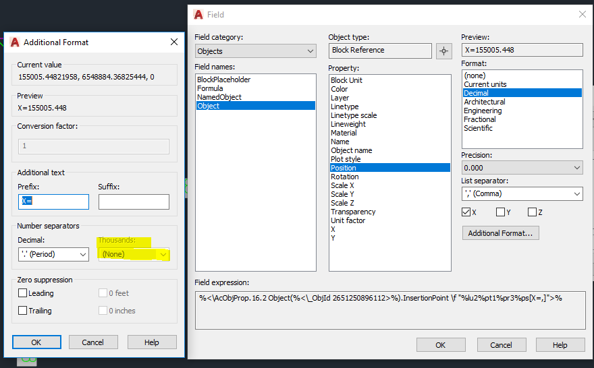Select Object in Field names list
The width and height of the screenshot is (594, 368).
coord(256,106)
